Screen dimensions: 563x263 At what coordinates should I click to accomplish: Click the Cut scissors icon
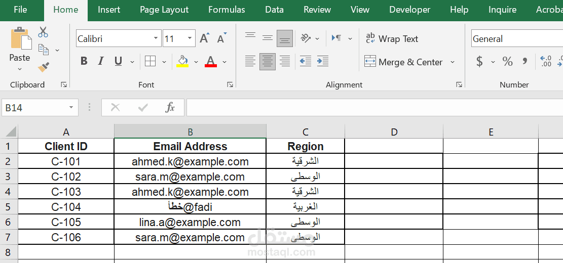43,32
